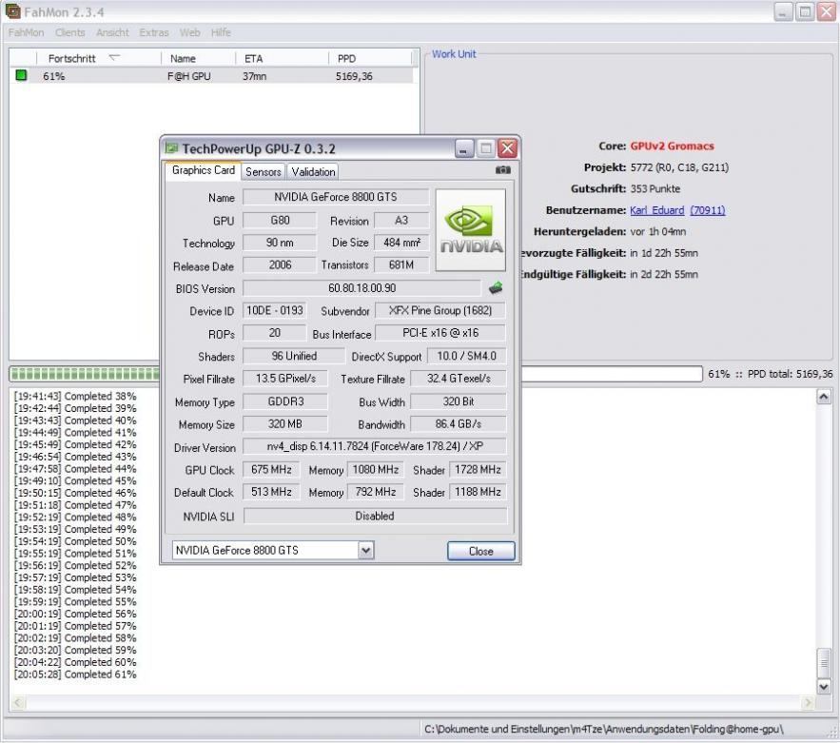Click the Bandwidth value 86.4 GB/s
Viewport: 840px width, 743px height.
pos(458,424)
